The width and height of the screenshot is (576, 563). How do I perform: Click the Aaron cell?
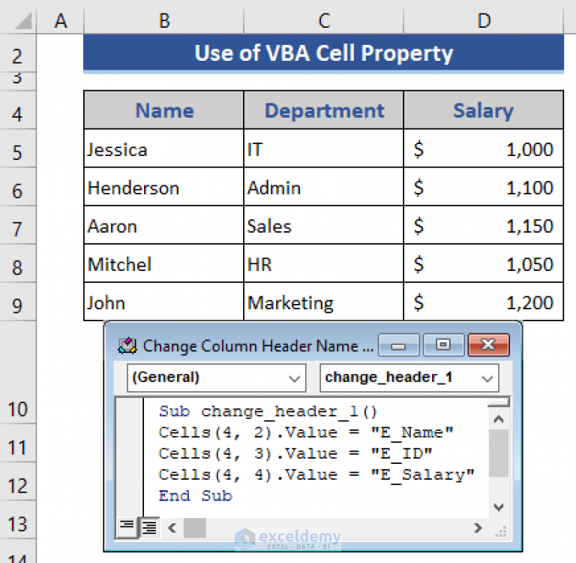click(163, 225)
